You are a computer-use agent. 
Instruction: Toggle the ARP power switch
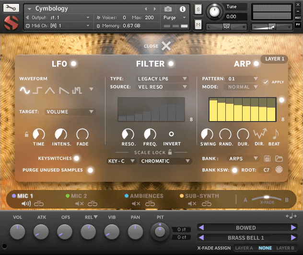[256, 64]
